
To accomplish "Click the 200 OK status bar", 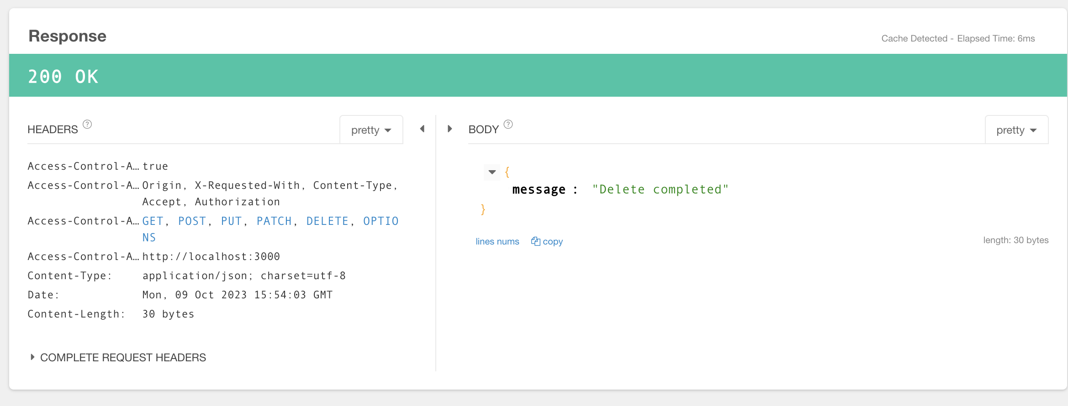I will (538, 76).
